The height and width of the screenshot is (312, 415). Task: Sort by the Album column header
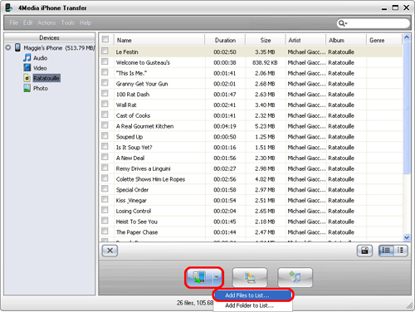(346, 40)
